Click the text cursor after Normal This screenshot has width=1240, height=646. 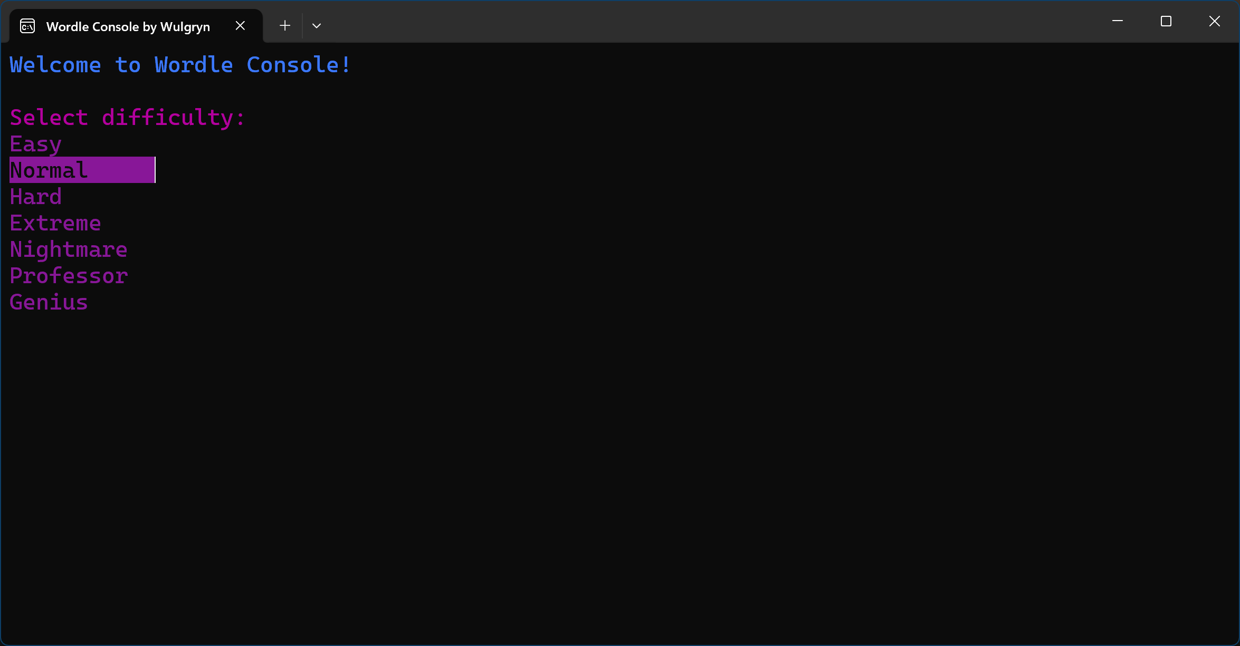155,170
